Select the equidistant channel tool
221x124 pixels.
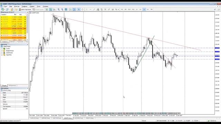[x=98, y=9]
